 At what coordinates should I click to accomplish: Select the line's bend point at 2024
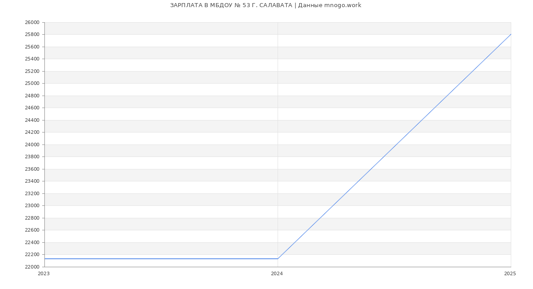[x=278, y=259]
